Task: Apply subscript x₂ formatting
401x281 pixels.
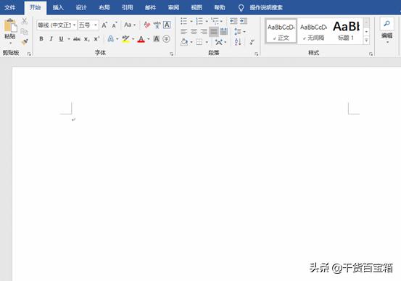Action: pos(87,39)
